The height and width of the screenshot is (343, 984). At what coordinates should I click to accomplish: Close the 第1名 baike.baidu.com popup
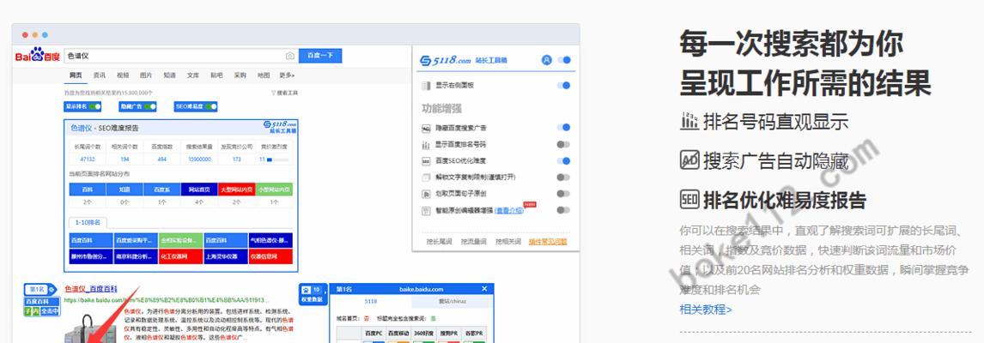coord(483,289)
